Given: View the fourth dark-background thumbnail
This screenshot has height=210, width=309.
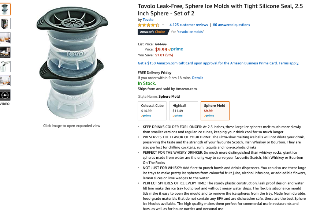Looking at the screenshot, I should click(5, 52).
